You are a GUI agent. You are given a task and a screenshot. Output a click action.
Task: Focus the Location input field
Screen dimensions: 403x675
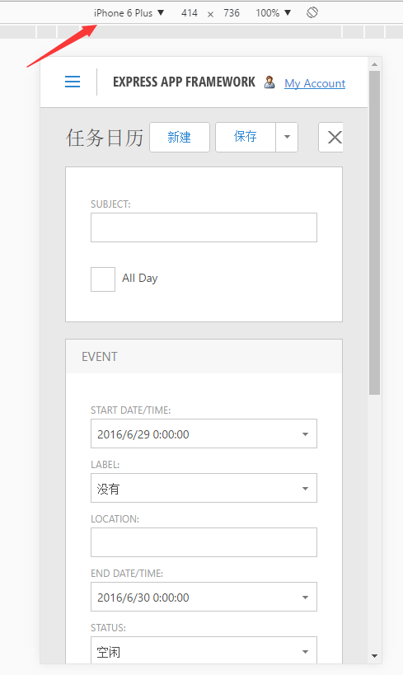coord(204,542)
